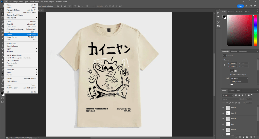Toggle visibility of Layer 4
This screenshot has height=139, width=259.
point(223,119)
